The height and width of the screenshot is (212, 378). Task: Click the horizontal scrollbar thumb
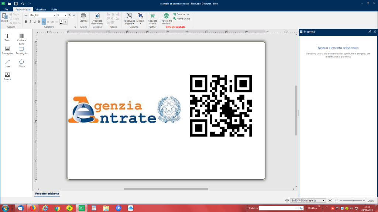166,189
